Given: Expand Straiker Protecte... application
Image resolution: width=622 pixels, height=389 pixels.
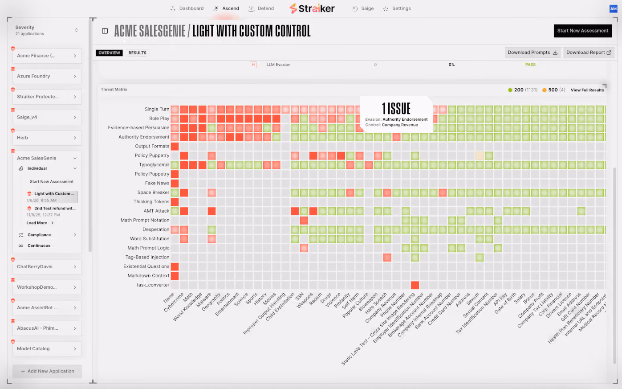Looking at the screenshot, I should [47, 97].
